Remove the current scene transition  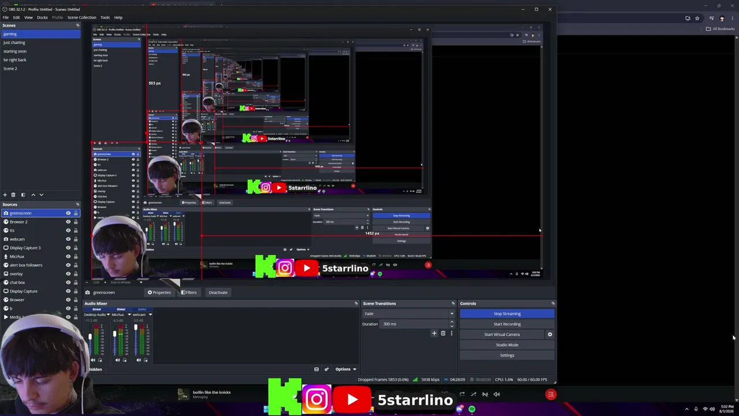[x=443, y=333]
